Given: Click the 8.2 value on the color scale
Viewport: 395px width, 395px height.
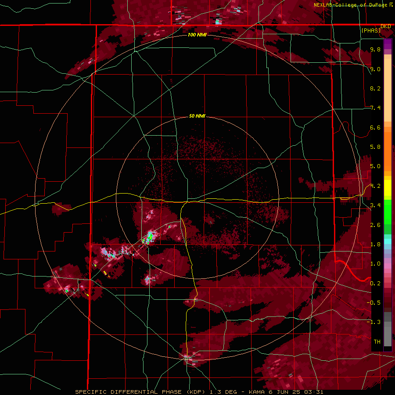Looking at the screenshot, I should pos(375,88).
